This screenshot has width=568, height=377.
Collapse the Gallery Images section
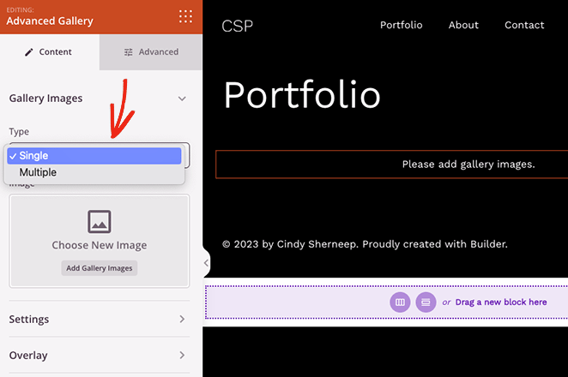pos(182,99)
